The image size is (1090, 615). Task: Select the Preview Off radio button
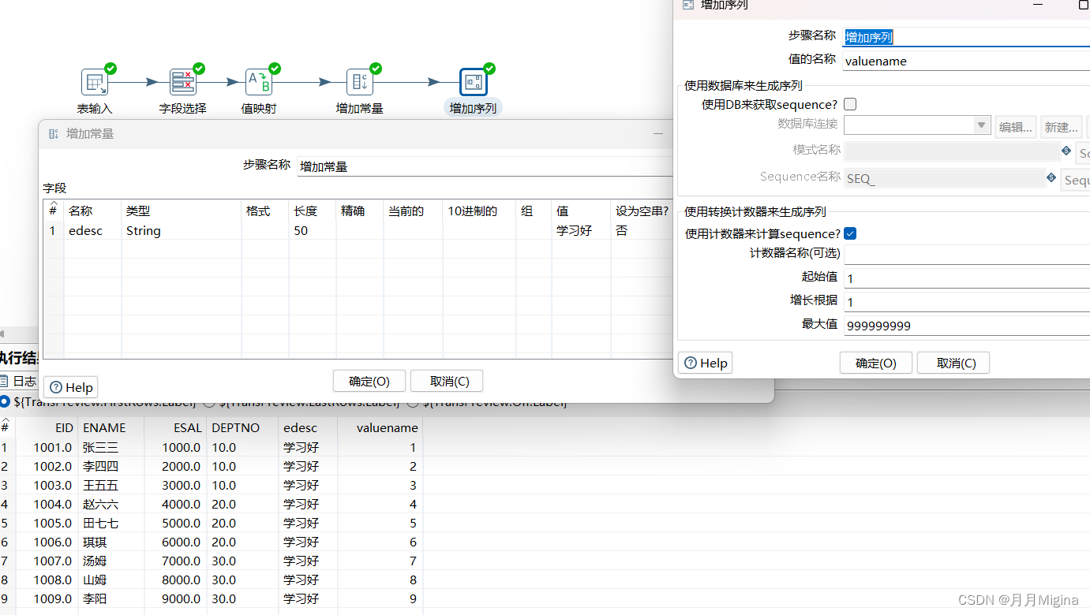tap(413, 402)
